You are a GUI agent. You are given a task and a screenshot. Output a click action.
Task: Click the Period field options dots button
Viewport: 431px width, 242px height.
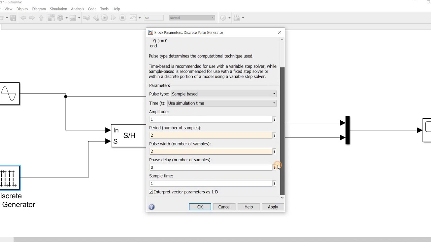point(275,135)
